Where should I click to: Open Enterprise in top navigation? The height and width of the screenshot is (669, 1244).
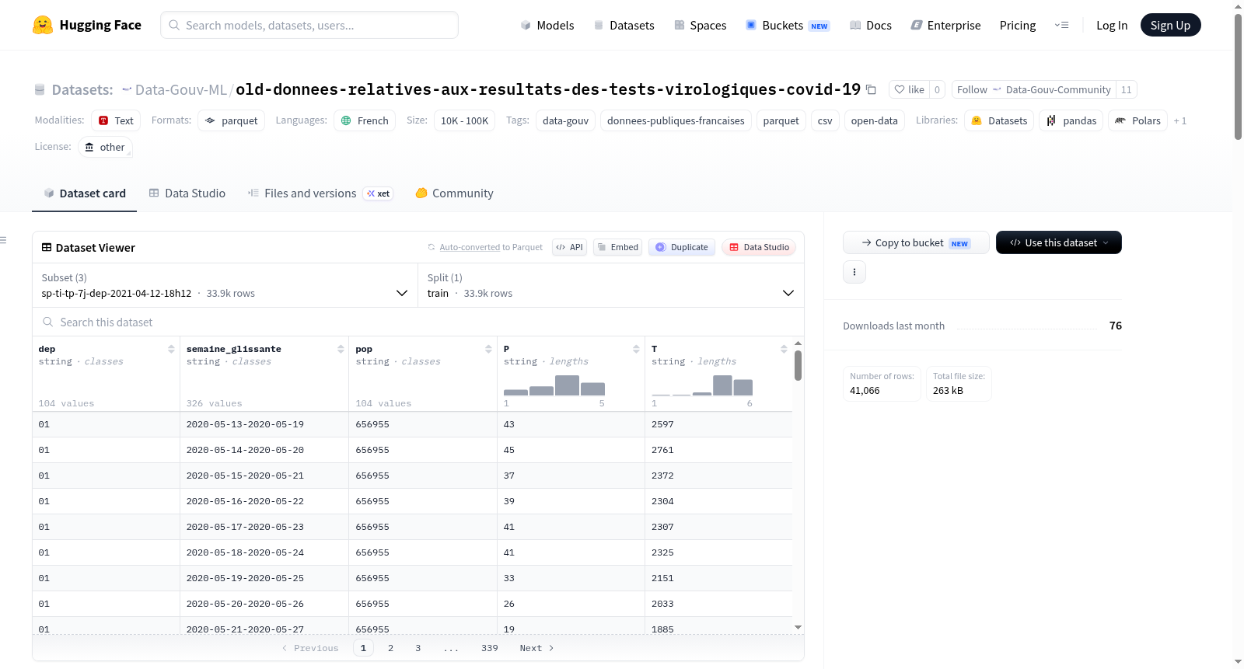(x=945, y=26)
